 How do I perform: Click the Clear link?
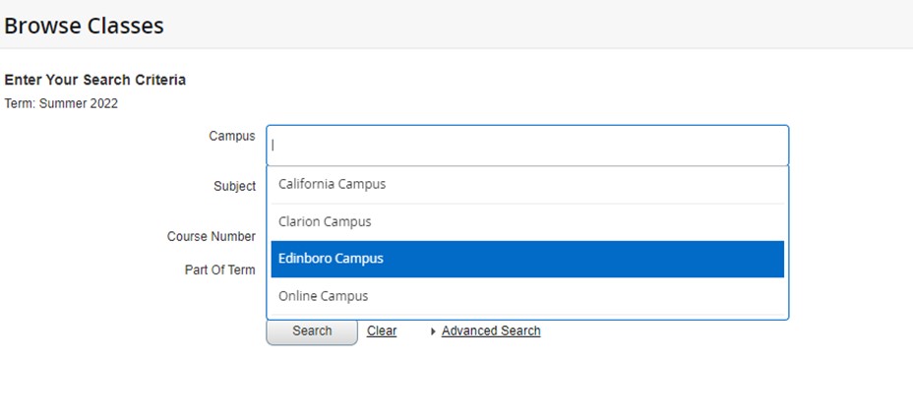(x=382, y=331)
